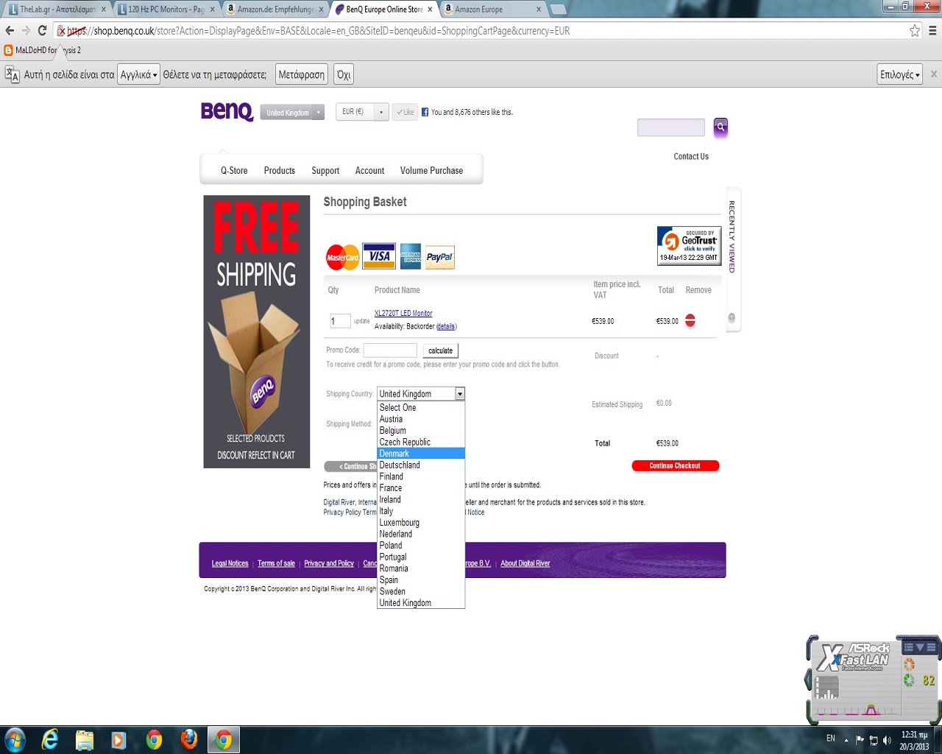The height and width of the screenshot is (754, 942).
Task: Open the EUR currency dropdown
Action: (x=361, y=112)
